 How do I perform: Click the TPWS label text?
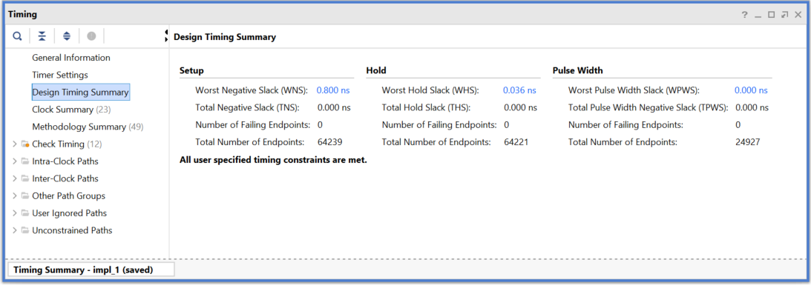[x=649, y=107]
